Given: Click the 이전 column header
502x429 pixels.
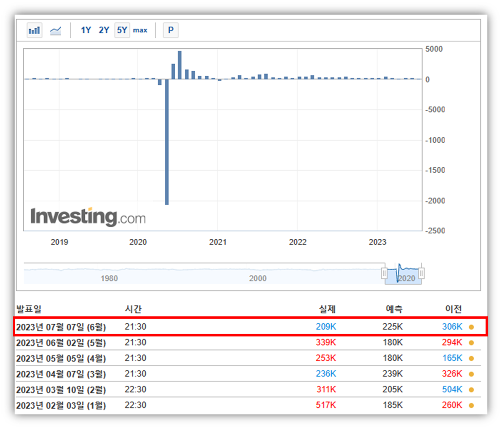Looking at the screenshot, I should point(453,309).
